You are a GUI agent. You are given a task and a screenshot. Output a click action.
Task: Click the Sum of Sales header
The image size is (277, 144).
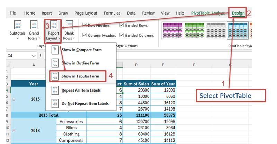coord(136,84)
